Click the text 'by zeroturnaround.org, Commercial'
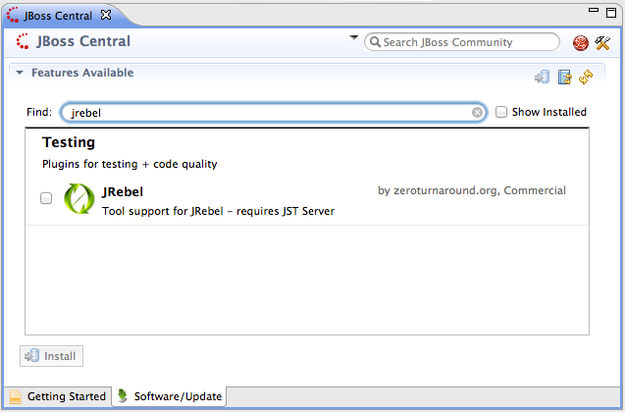Viewport: 625px width, 412px height. pos(472,190)
